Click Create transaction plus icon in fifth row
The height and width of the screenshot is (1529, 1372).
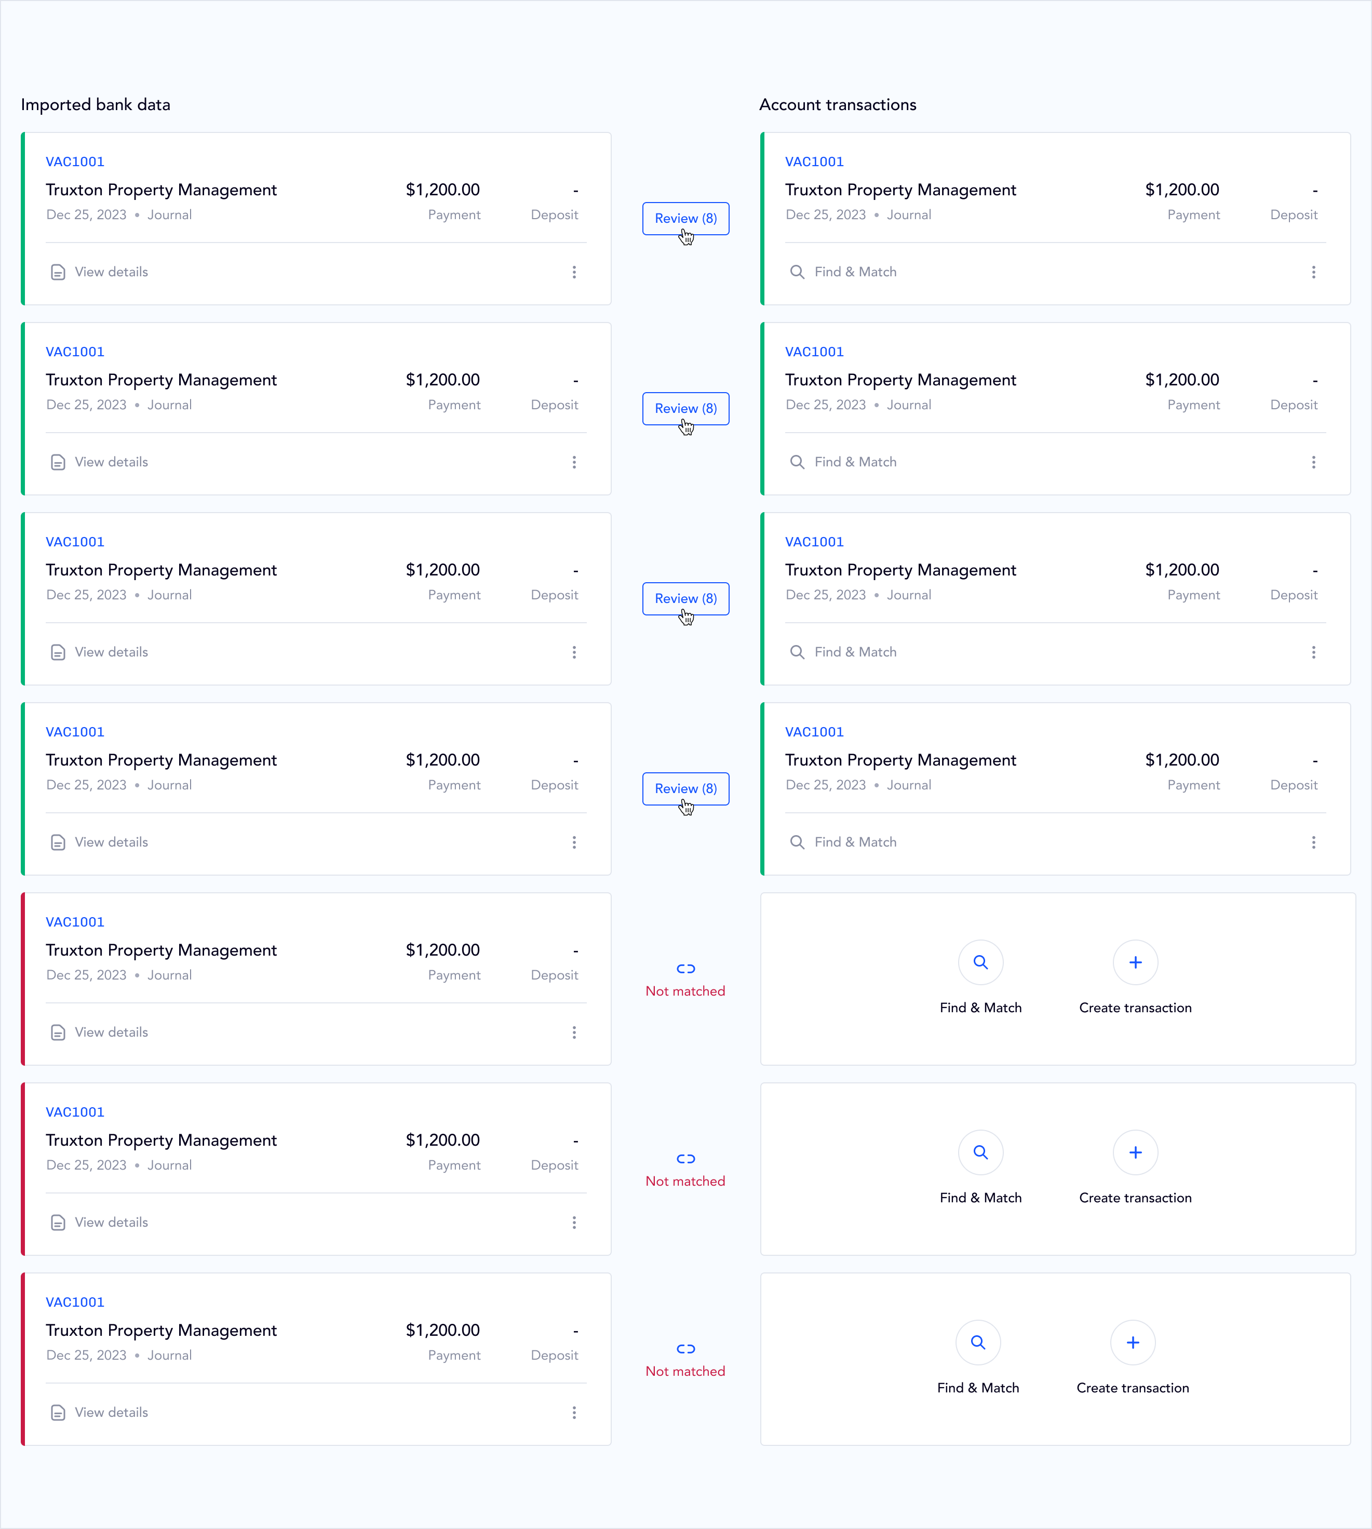coord(1135,962)
